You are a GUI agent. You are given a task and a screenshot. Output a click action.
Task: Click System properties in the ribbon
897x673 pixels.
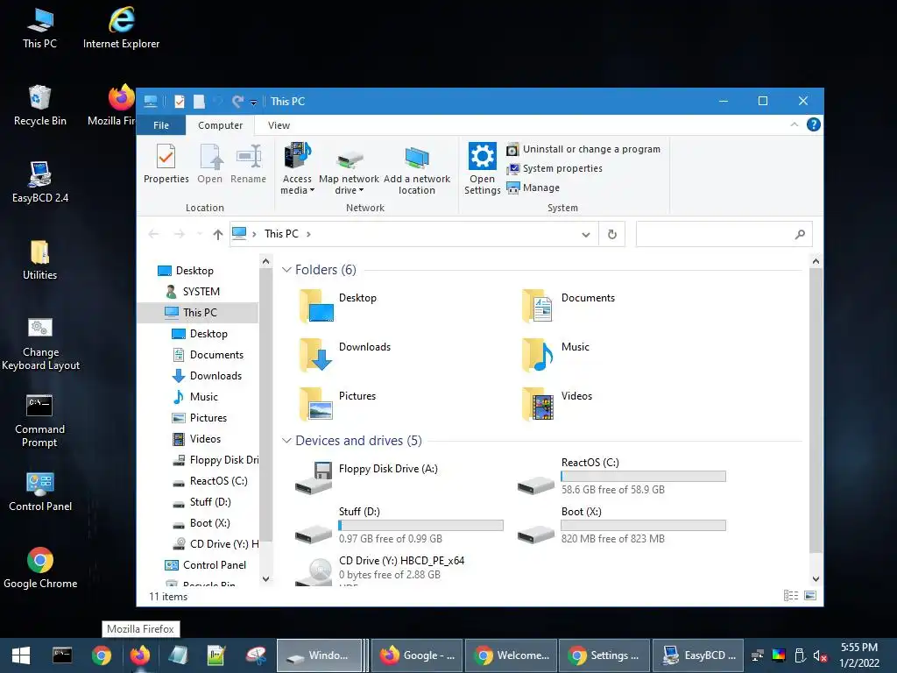pyautogui.click(x=554, y=168)
